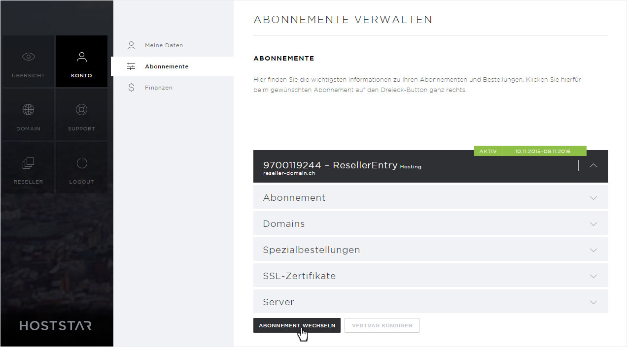Click the reseller-domain.ch domain text
The height and width of the screenshot is (347, 627).
point(289,173)
